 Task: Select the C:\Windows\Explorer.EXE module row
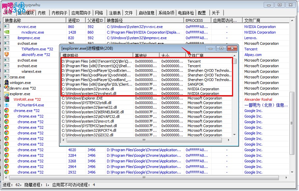[146, 98]
